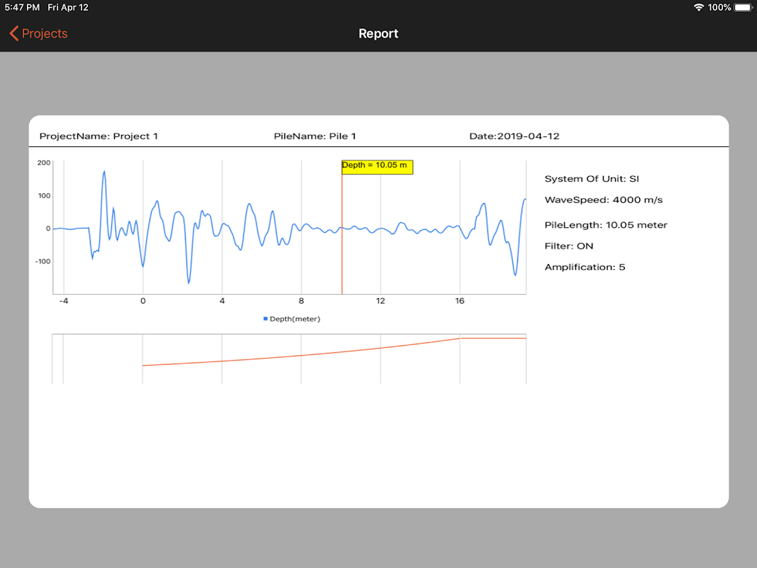This screenshot has height=568, width=757.
Task: Tap the x-axis -4 label
Action: (64, 301)
